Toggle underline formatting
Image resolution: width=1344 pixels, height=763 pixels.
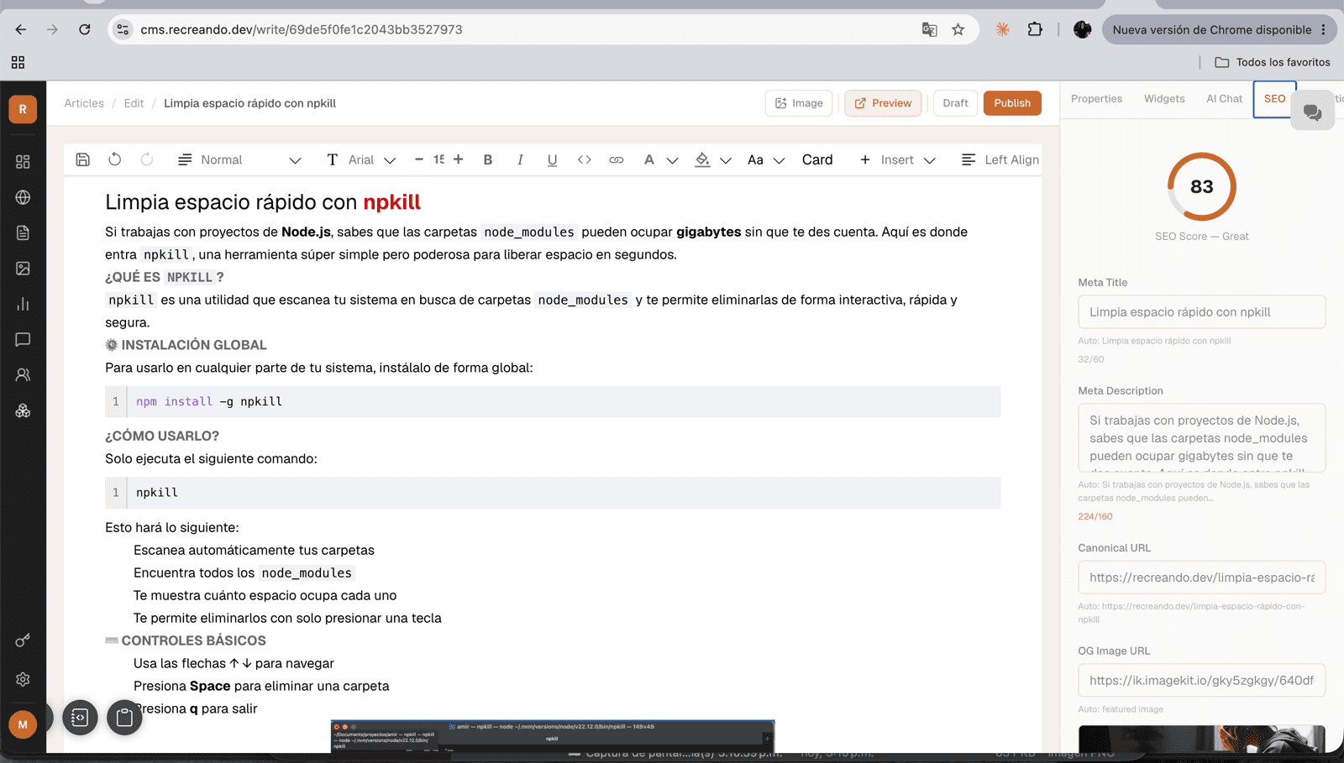[x=552, y=159]
